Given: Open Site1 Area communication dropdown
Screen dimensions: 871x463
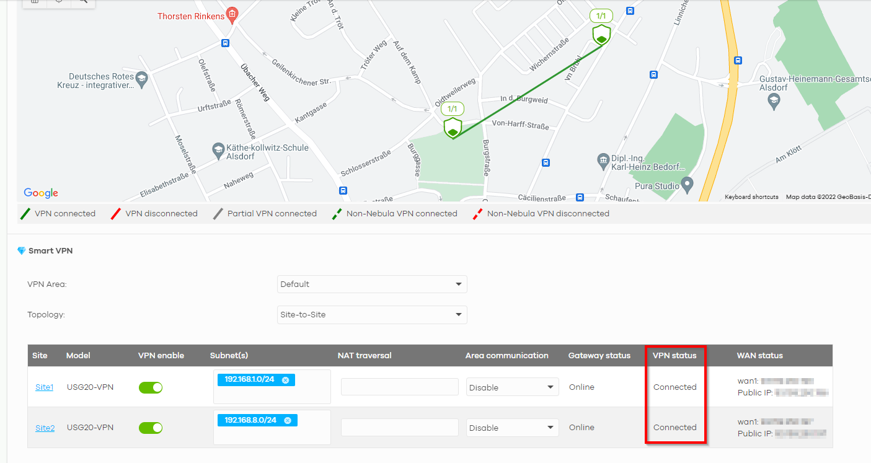Looking at the screenshot, I should tap(512, 387).
